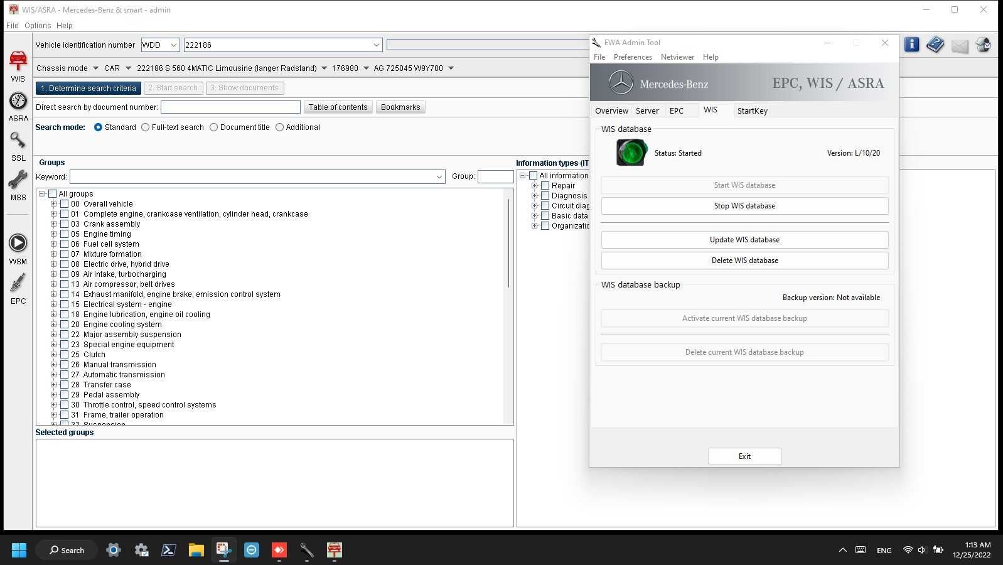1003x565 pixels.
Task: Click the Direct search document number field
Action: coord(230,107)
